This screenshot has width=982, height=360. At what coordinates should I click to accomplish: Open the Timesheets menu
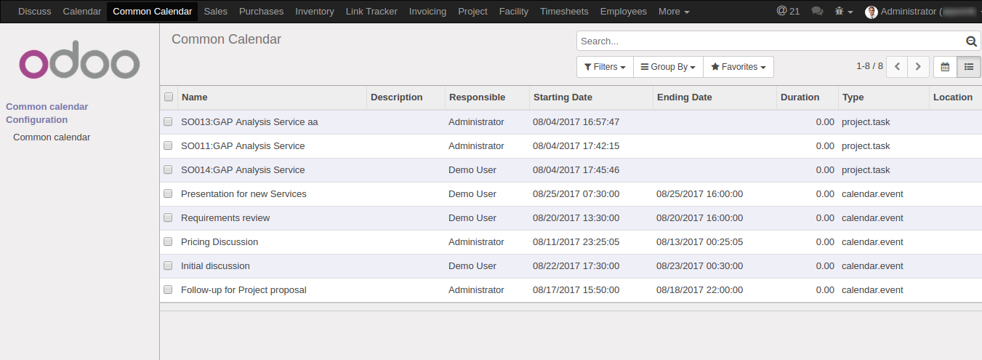click(564, 12)
